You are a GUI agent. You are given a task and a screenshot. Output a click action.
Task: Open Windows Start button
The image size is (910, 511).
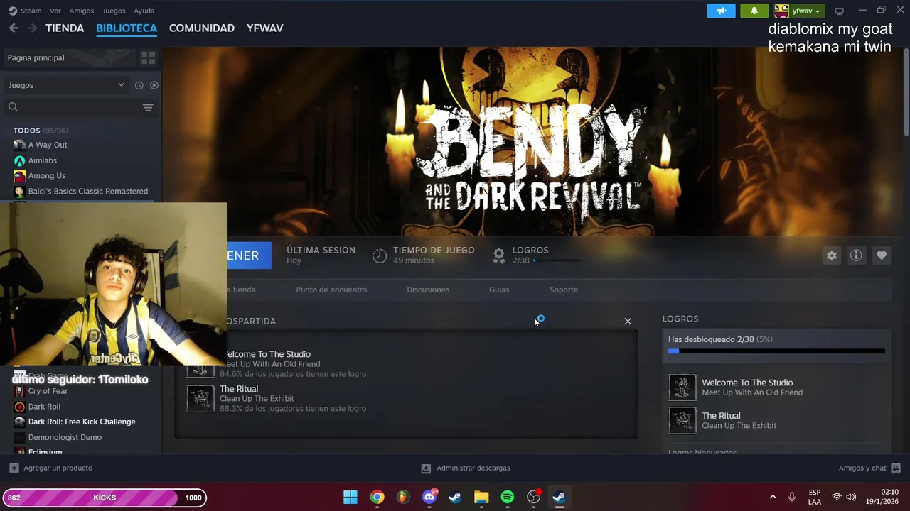click(350, 498)
